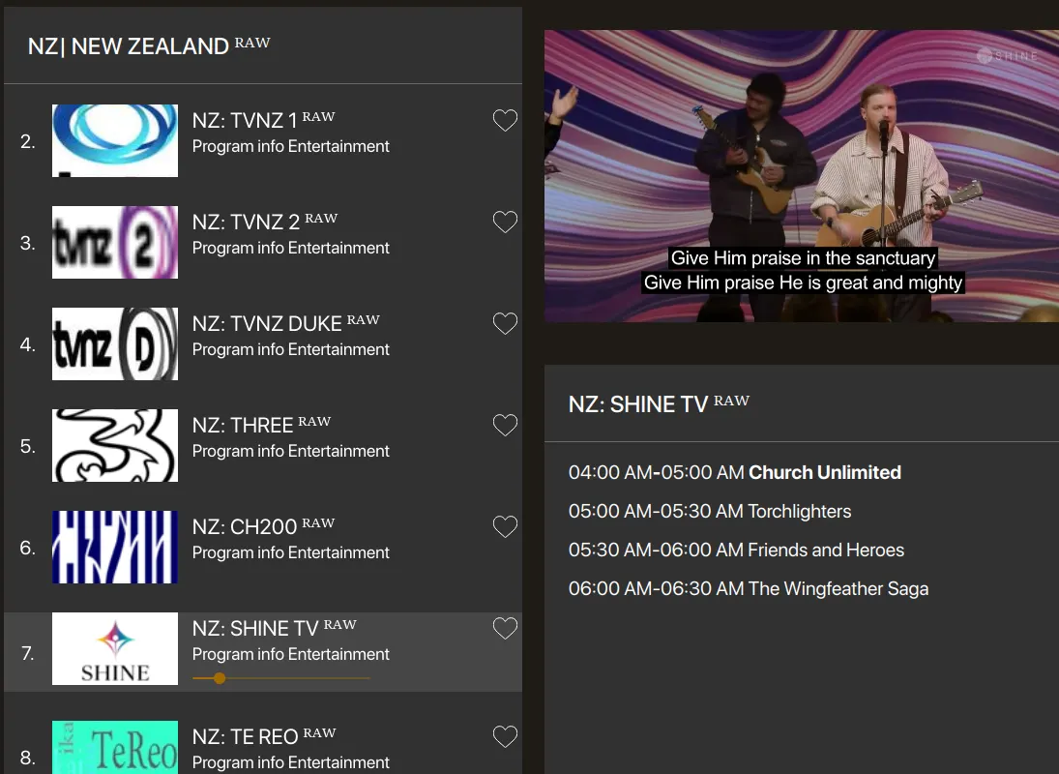Toggle favorite heart for NZ: TVNZ DUKE
Viewport: 1059px width, 774px height.
pyautogui.click(x=505, y=323)
